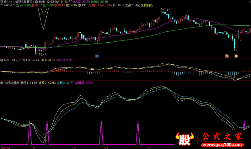Click the change value 幅1.17(4.33%)
251x149 pixels.
[x=102, y=5]
